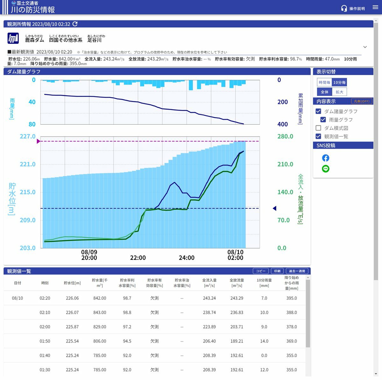Select the 10分毎 interval tab
This screenshot has width=382, height=380.
[339, 82]
